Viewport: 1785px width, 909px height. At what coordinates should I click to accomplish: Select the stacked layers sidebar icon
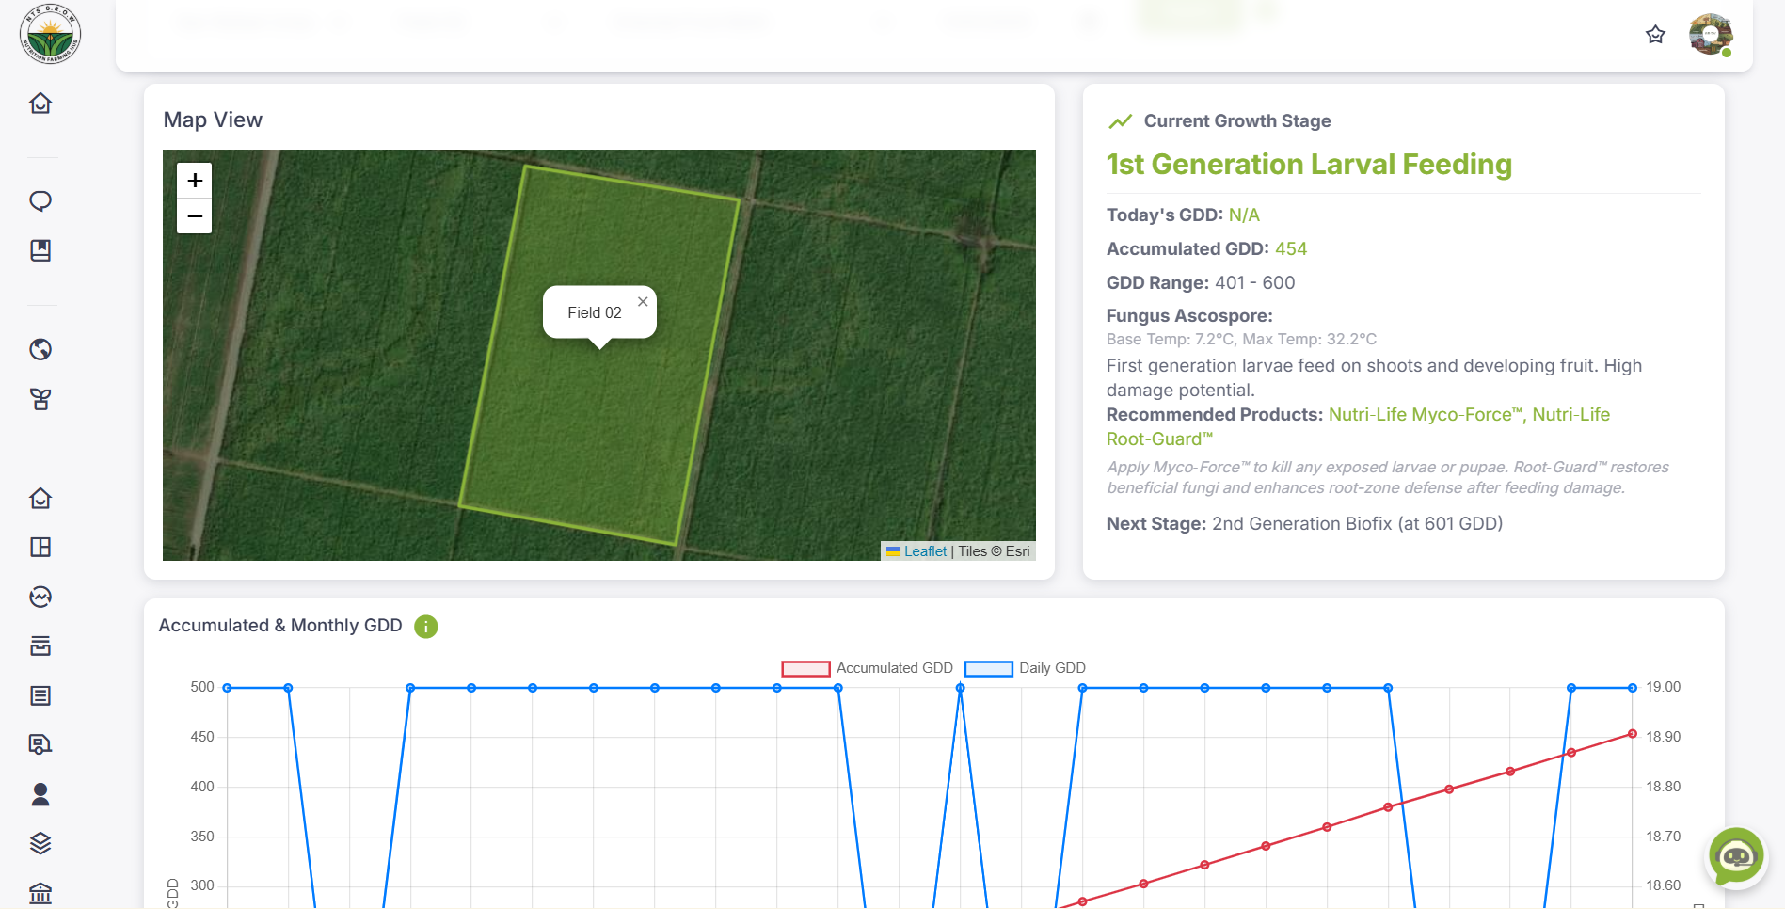40,843
